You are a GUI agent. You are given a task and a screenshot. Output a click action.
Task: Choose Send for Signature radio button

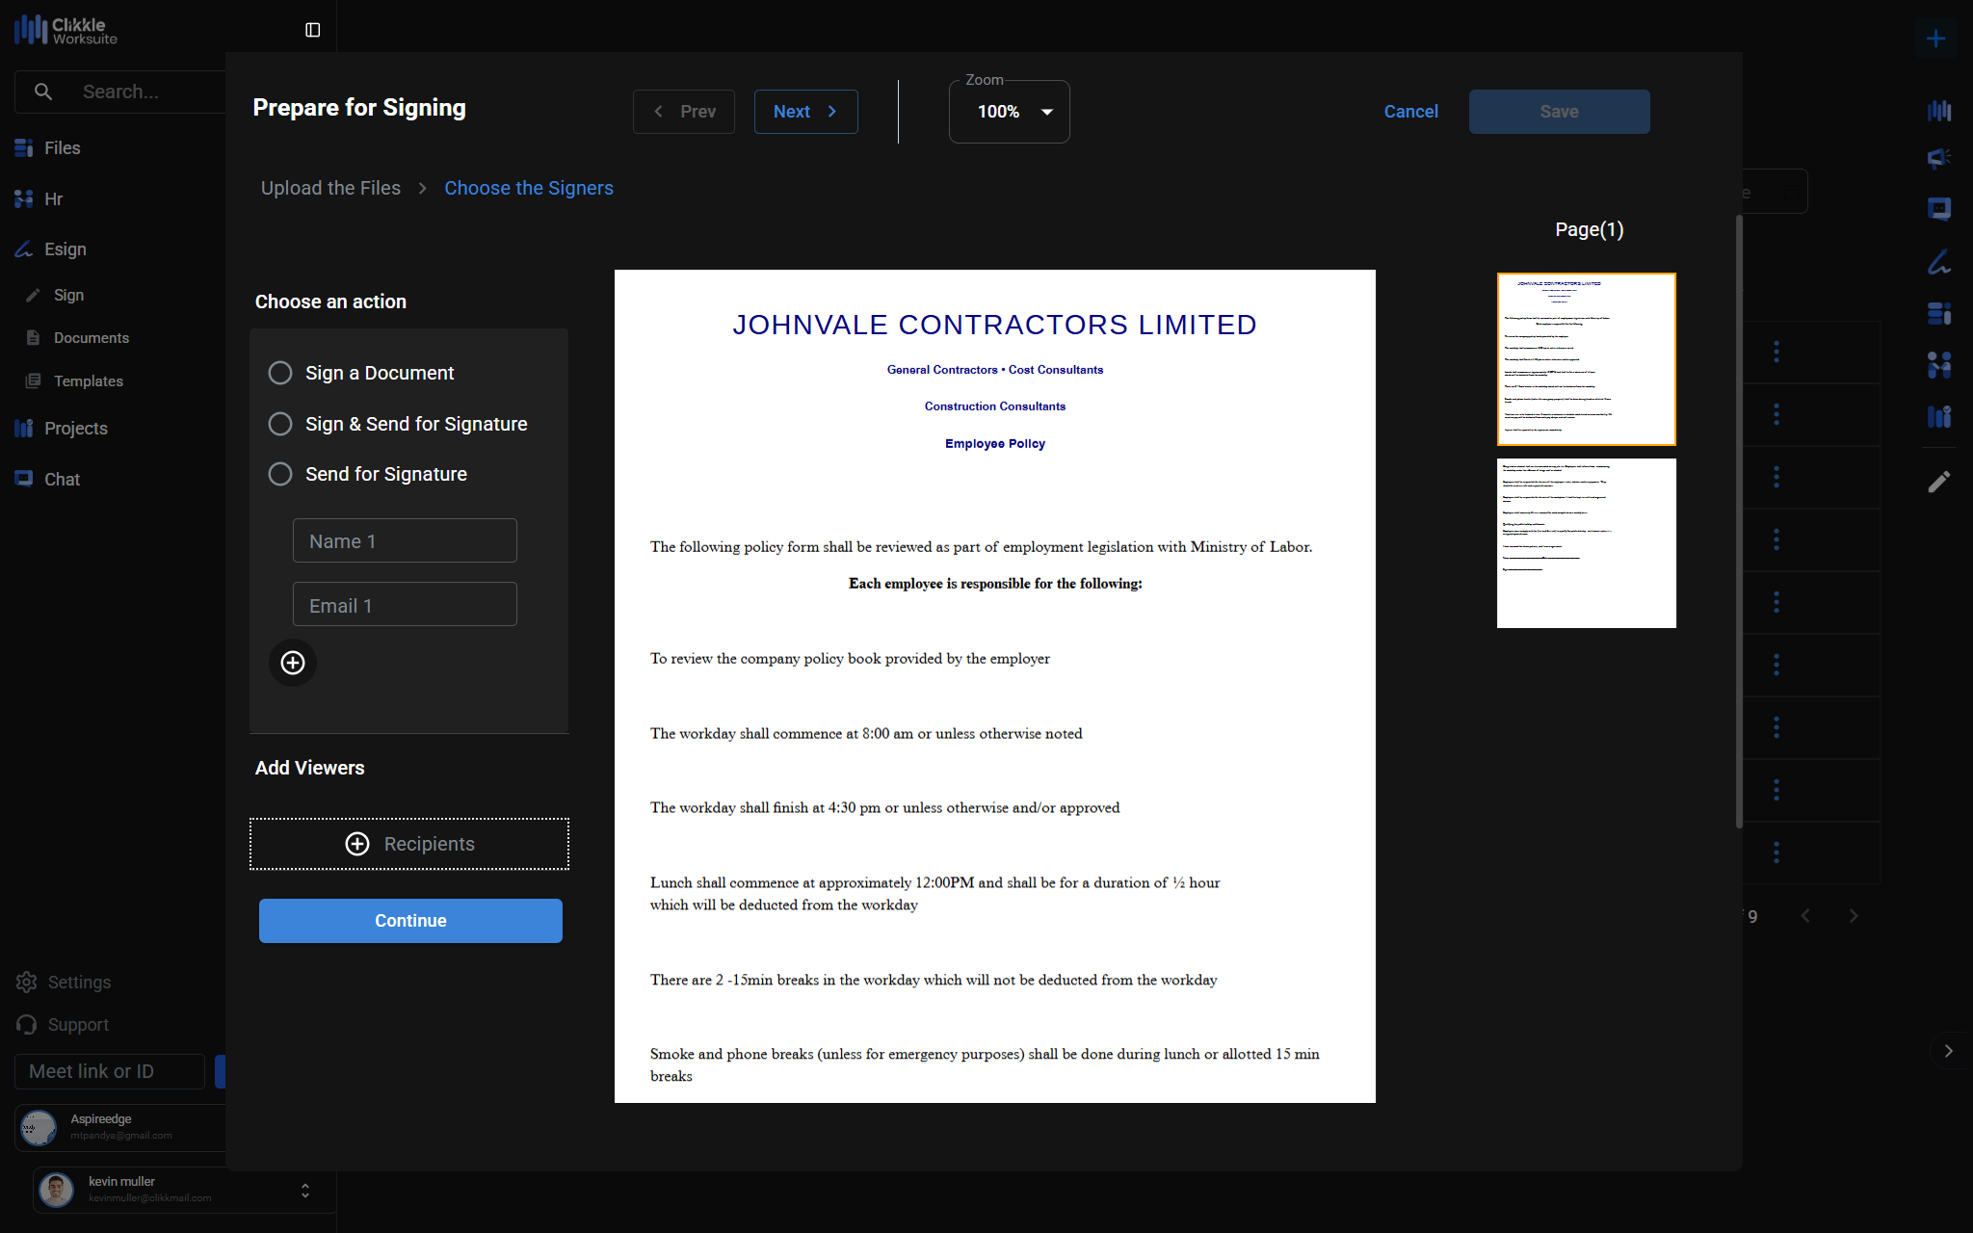pos(280,474)
